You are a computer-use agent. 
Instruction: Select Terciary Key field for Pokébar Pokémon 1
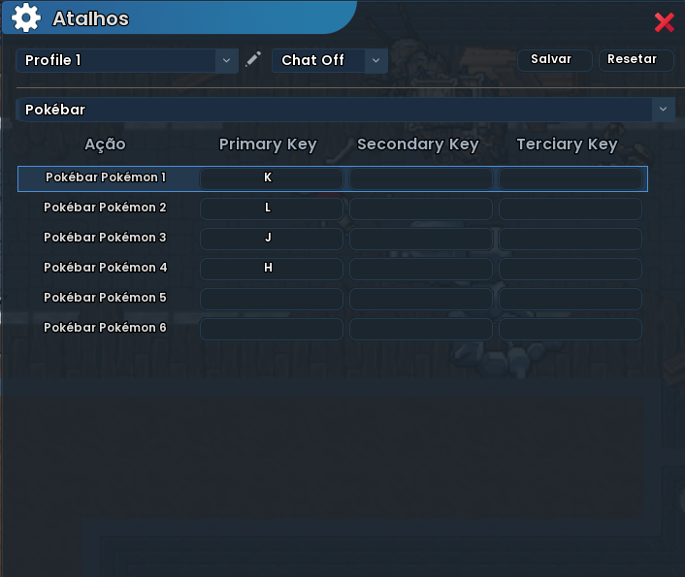click(x=571, y=178)
